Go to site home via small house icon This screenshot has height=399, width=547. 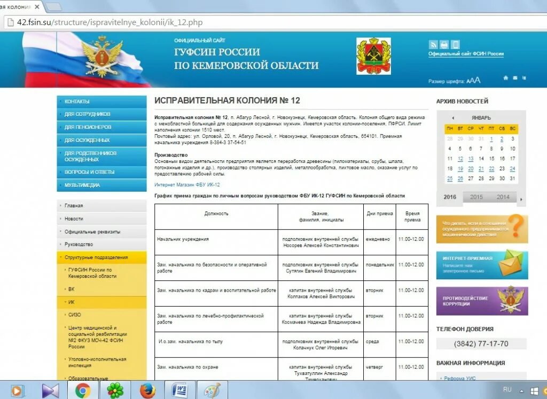pos(505,78)
